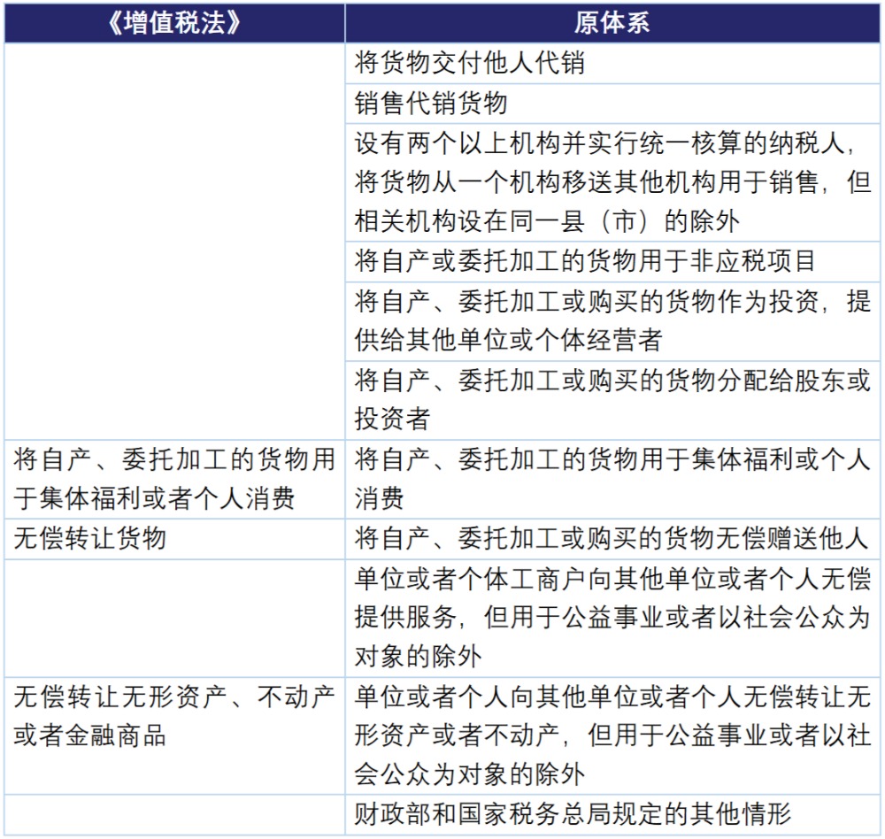Click the empty cell left of 财政部 row
This screenshot has height=839, width=885.
(173, 813)
